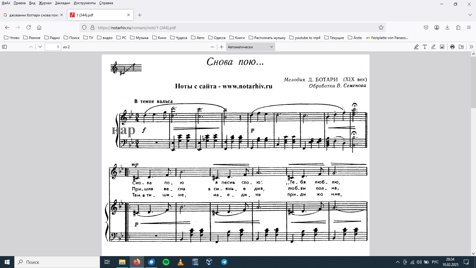Select the add text annotation tool

point(425,47)
